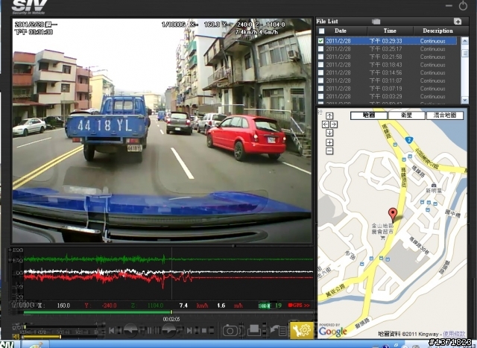Open the paint icon on the taskbar
This screenshot has width=477, height=348.
point(36,345)
